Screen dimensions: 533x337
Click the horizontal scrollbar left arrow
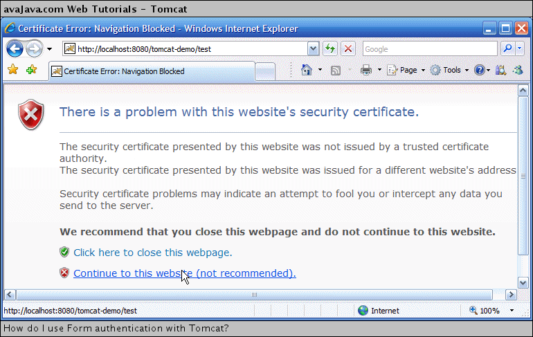click(x=10, y=295)
